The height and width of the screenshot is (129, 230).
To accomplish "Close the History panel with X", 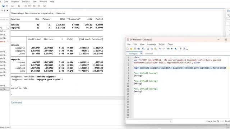I will (7, 10).
